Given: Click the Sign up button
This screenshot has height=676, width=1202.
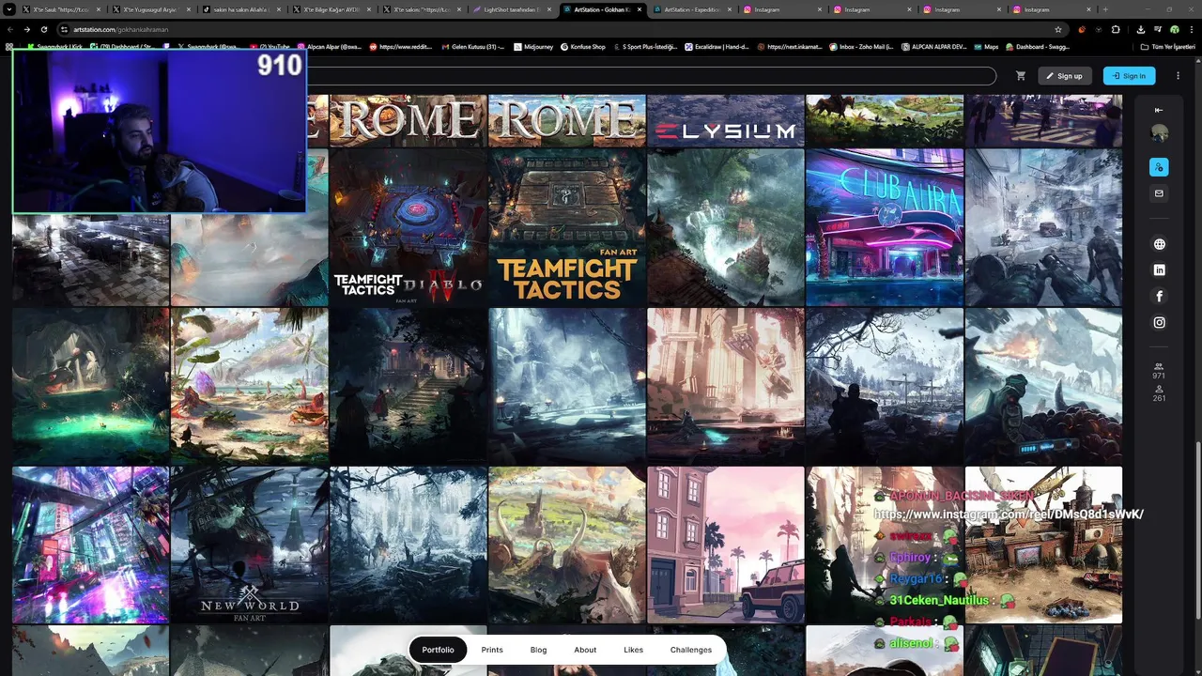Looking at the screenshot, I should pyautogui.click(x=1064, y=76).
